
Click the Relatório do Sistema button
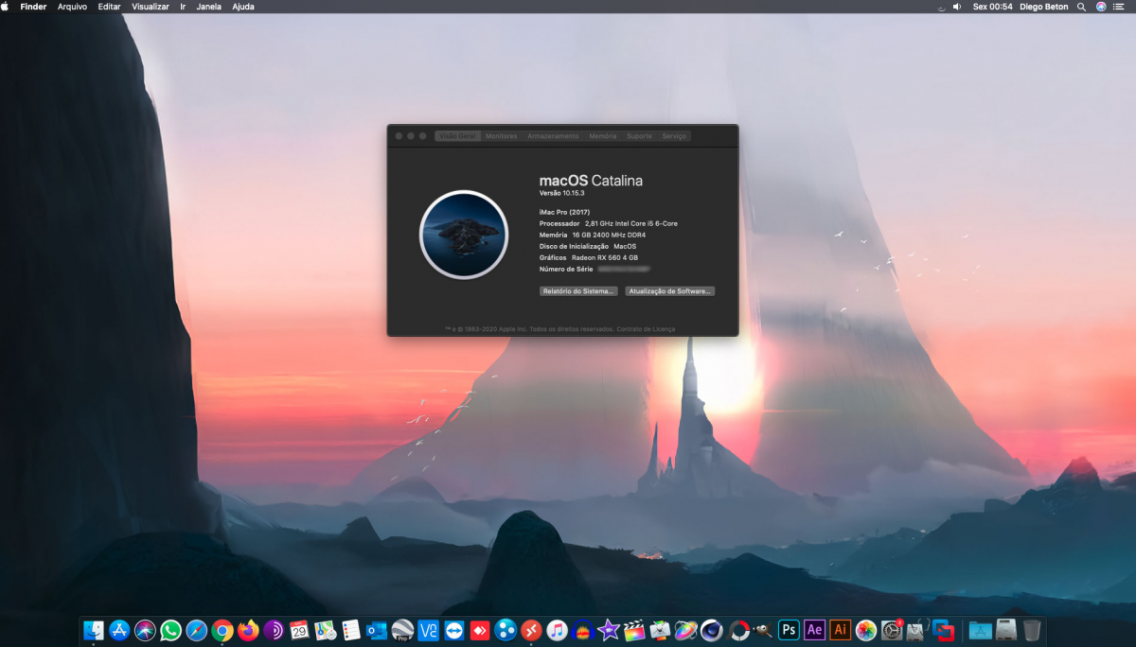[578, 291]
